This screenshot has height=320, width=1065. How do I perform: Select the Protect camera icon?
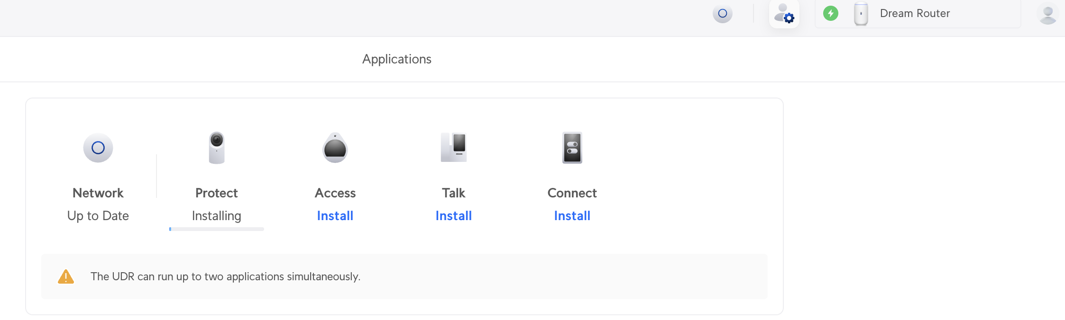point(217,148)
